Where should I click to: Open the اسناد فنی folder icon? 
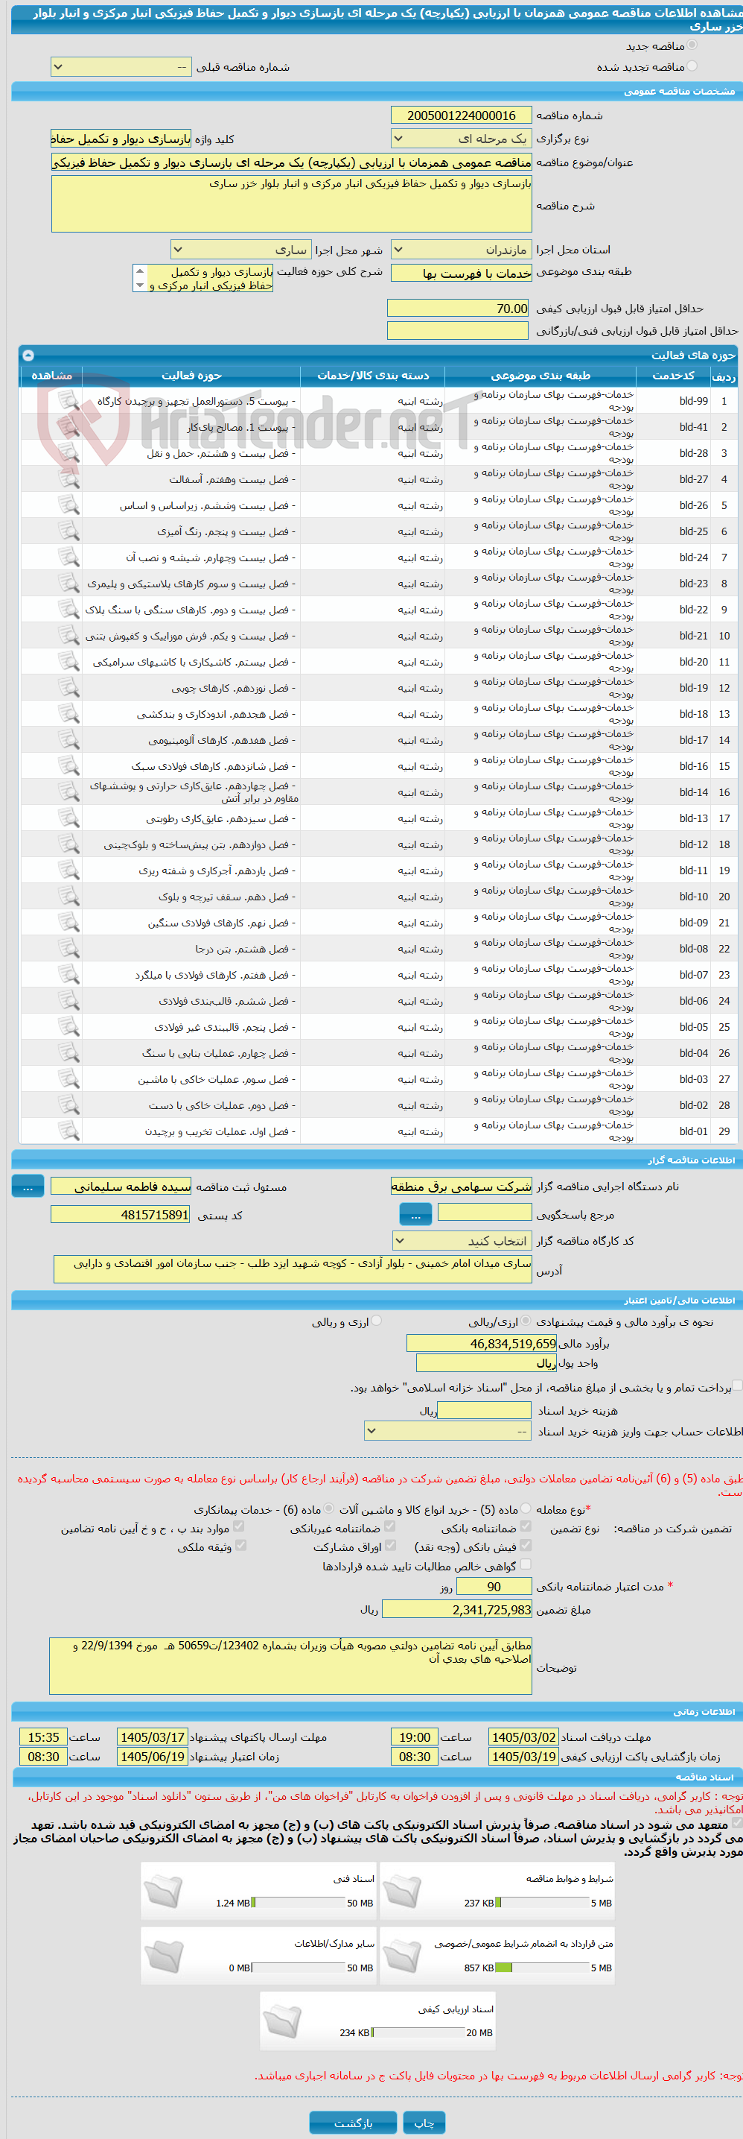162,1892
